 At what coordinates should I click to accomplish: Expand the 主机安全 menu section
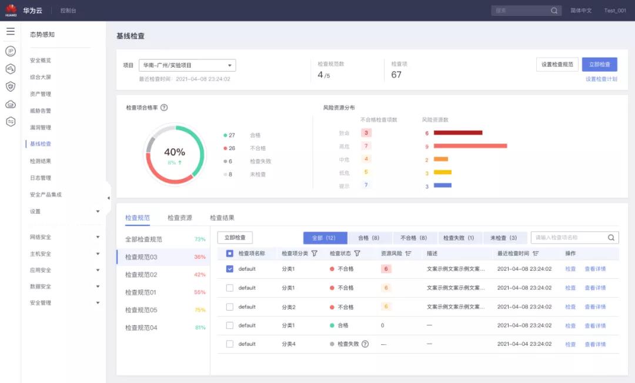click(60, 253)
